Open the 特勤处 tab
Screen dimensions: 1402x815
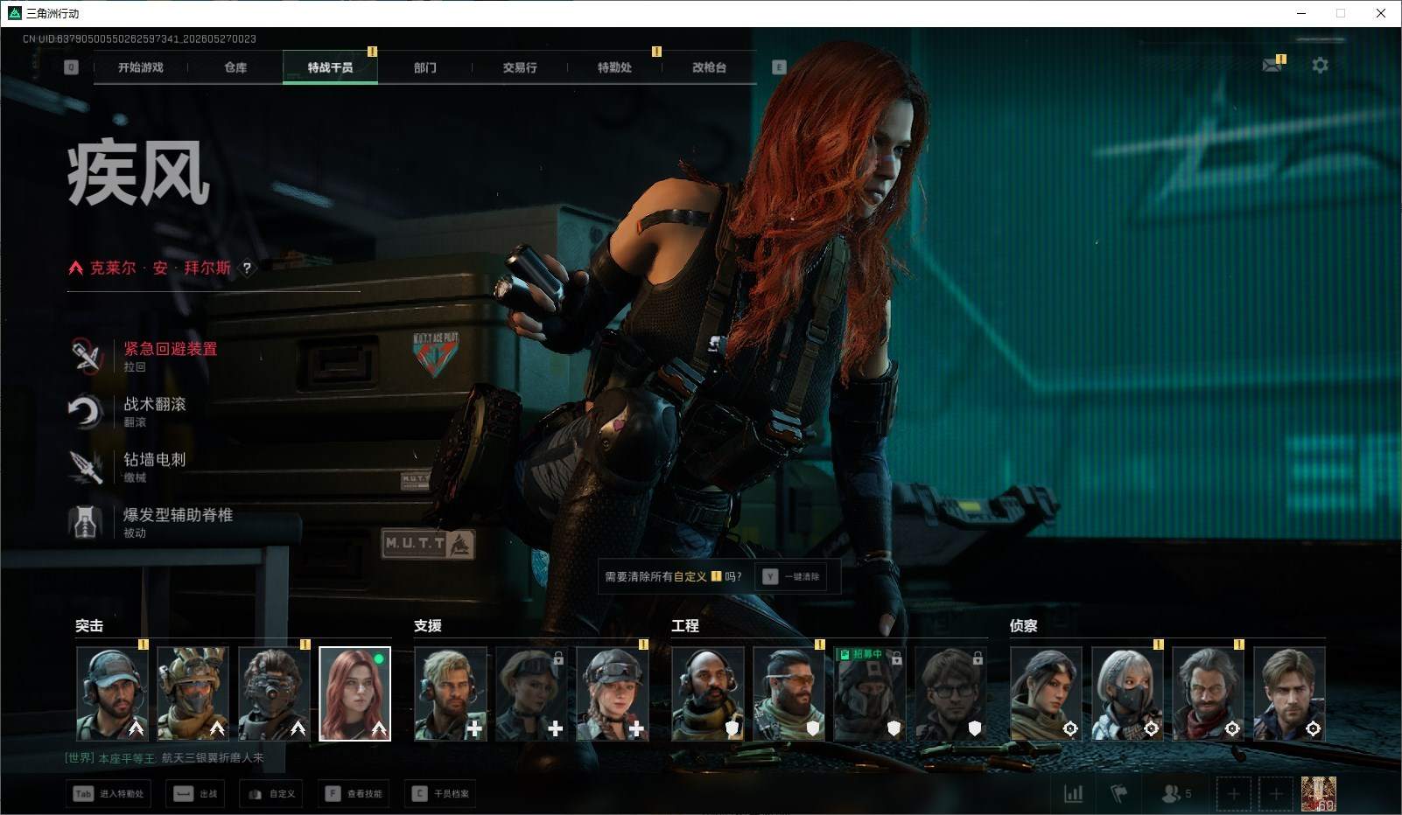[614, 67]
